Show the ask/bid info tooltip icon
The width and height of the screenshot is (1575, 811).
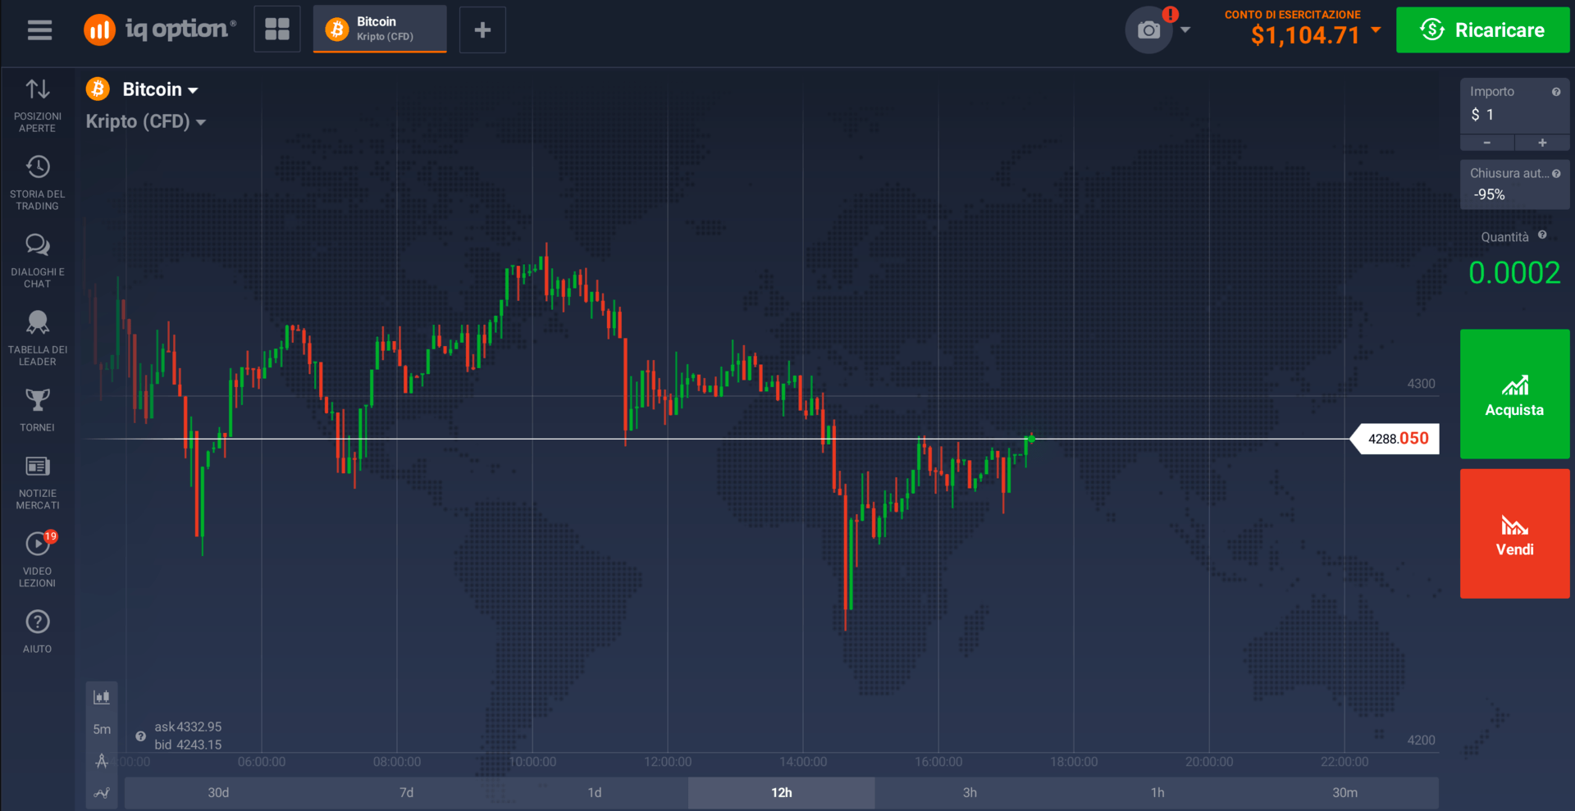point(140,736)
